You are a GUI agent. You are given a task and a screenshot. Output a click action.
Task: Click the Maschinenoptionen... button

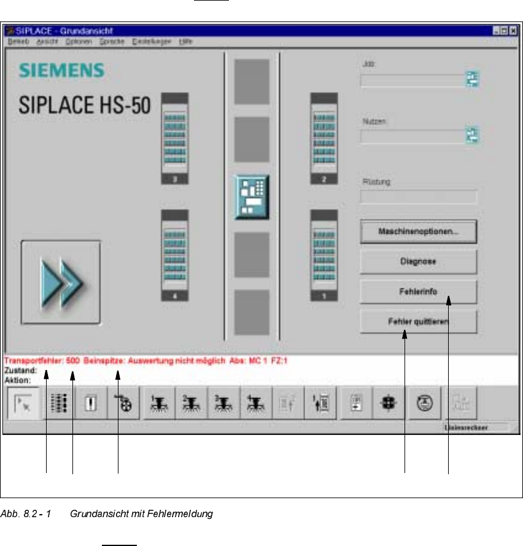[419, 231]
